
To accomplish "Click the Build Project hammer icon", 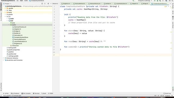I will click(x=133, y=1).
